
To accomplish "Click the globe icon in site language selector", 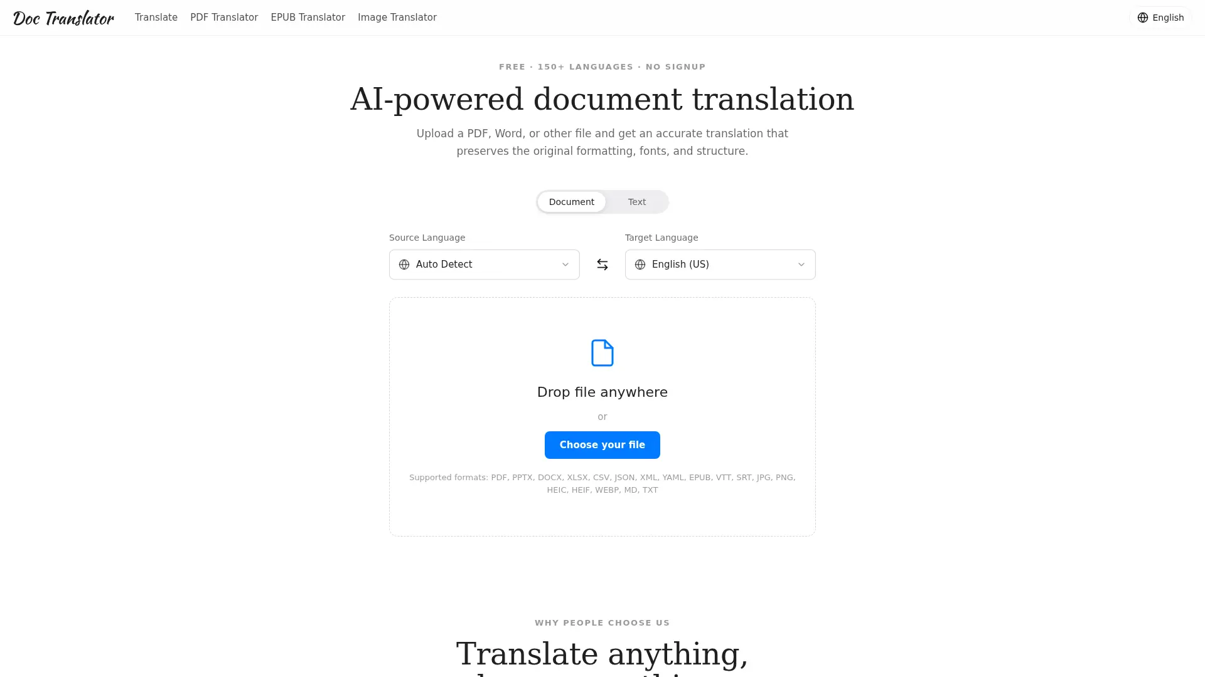I will click(1143, 18).
